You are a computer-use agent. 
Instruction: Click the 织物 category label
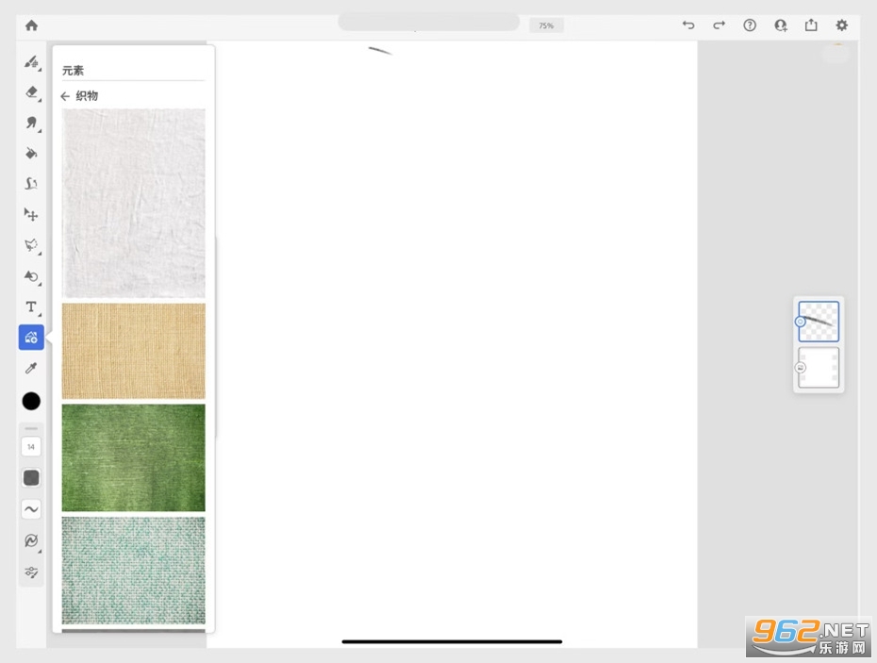click(x=88, y=95)
